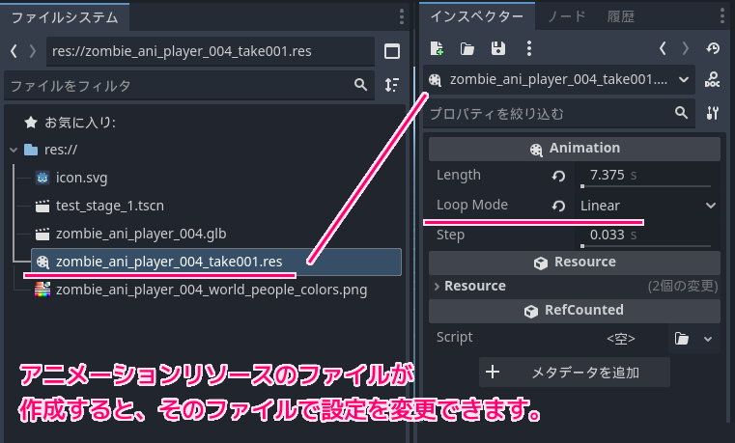The image size is (735, 443).
Task: Open the Script empty value dropdown arrow
Action: click(x=708, y=339)
